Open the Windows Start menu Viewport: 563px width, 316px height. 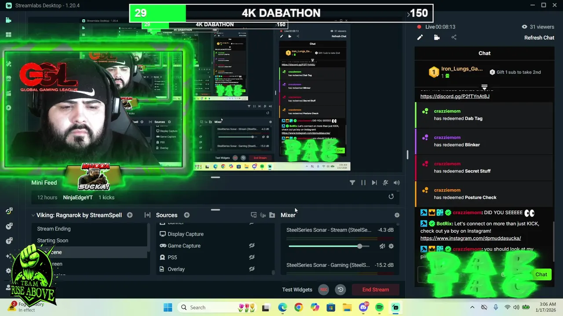[168, 307]
